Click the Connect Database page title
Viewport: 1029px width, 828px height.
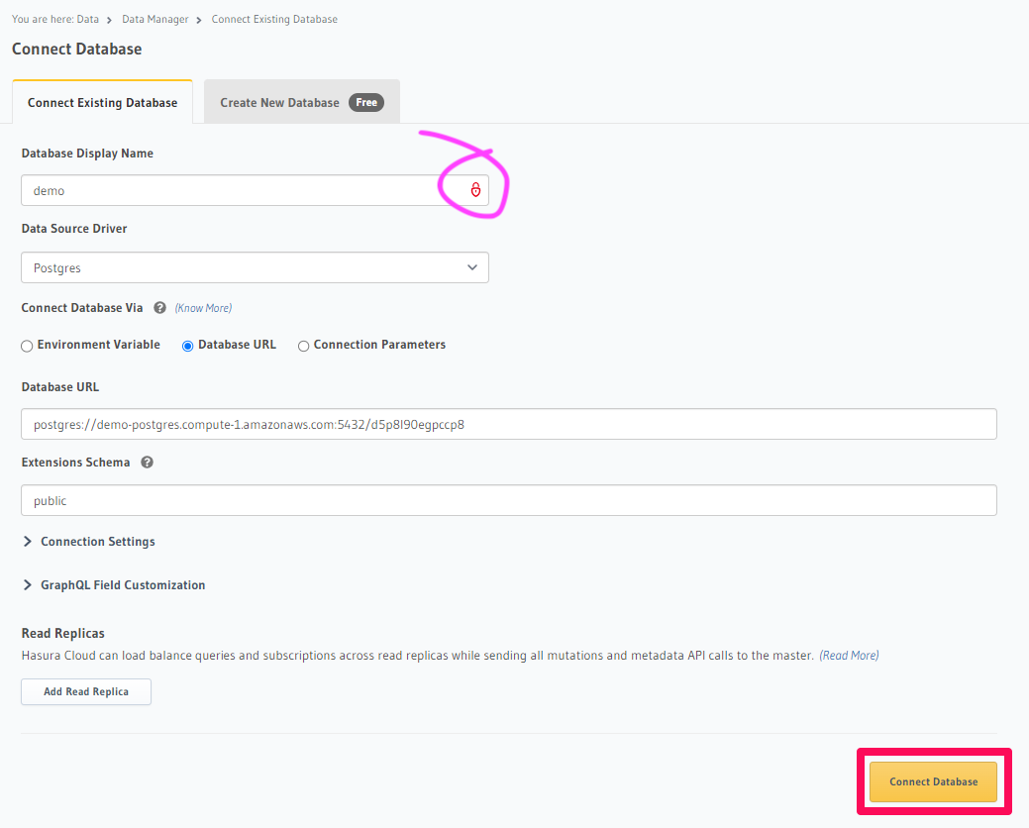coord(77,50)
